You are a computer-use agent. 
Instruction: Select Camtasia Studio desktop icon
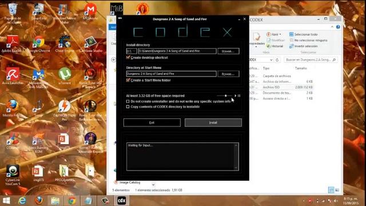(90, 44)
